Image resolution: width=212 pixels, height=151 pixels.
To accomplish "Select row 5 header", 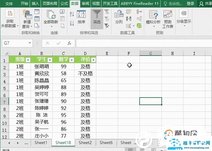I will point(5,87).
